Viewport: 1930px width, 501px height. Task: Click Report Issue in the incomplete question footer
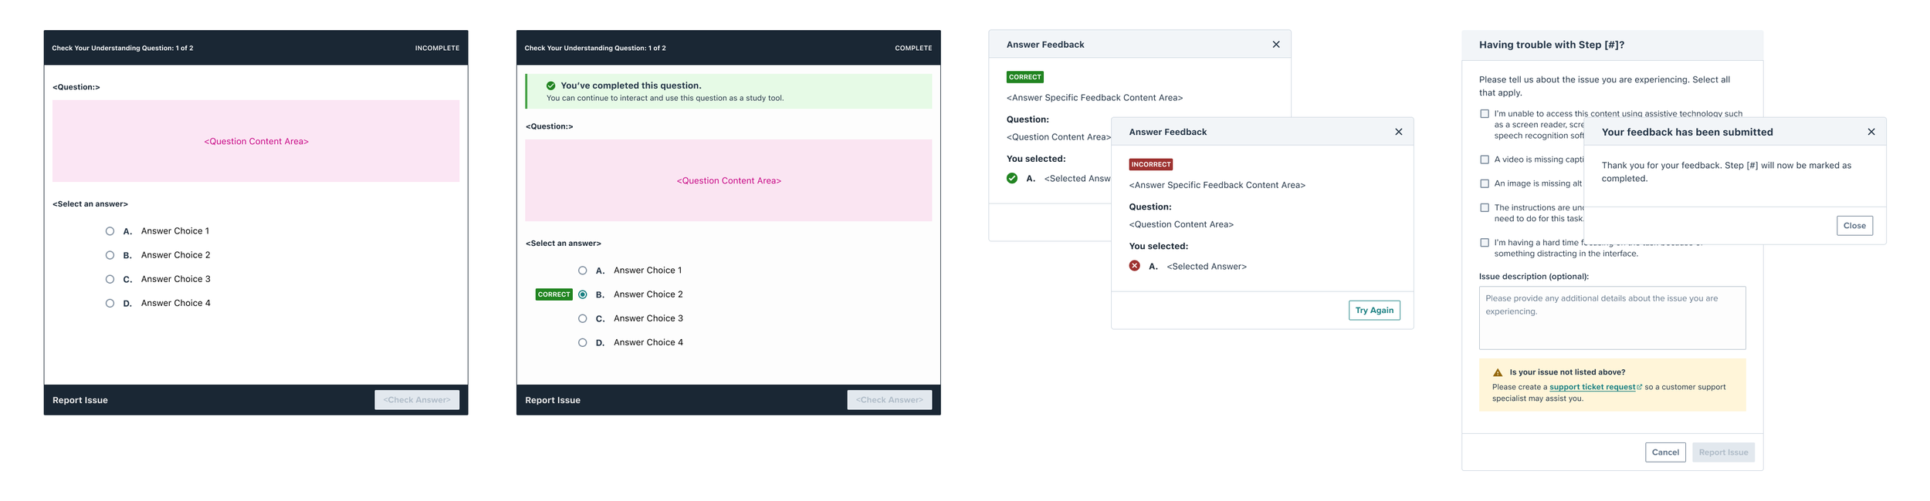tap(80, 400)
